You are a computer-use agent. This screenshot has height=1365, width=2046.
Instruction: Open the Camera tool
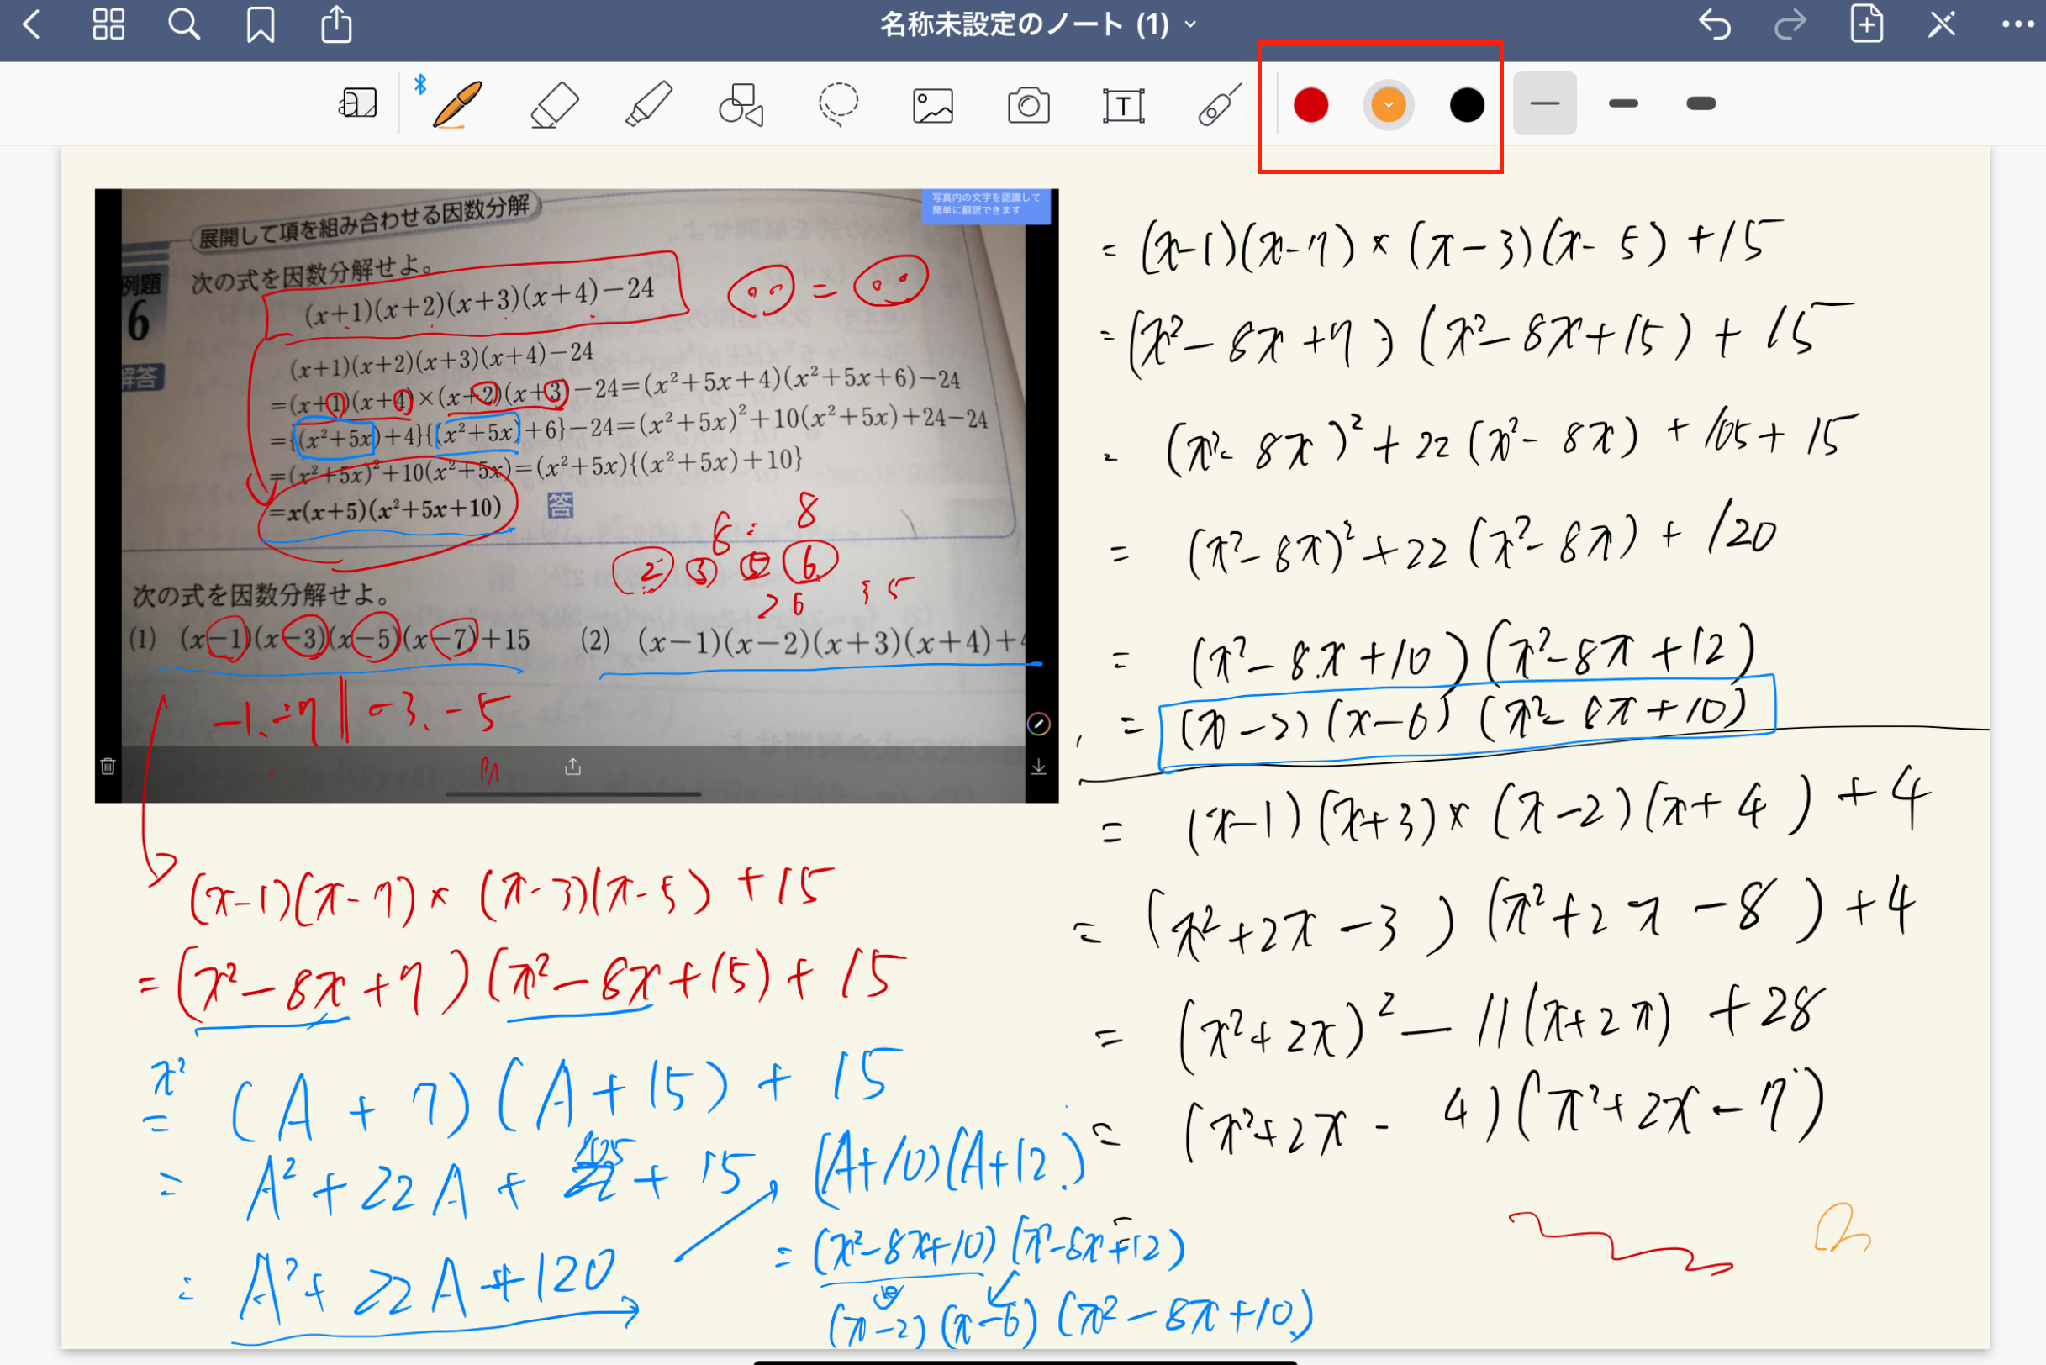(x=1028, y=106)
